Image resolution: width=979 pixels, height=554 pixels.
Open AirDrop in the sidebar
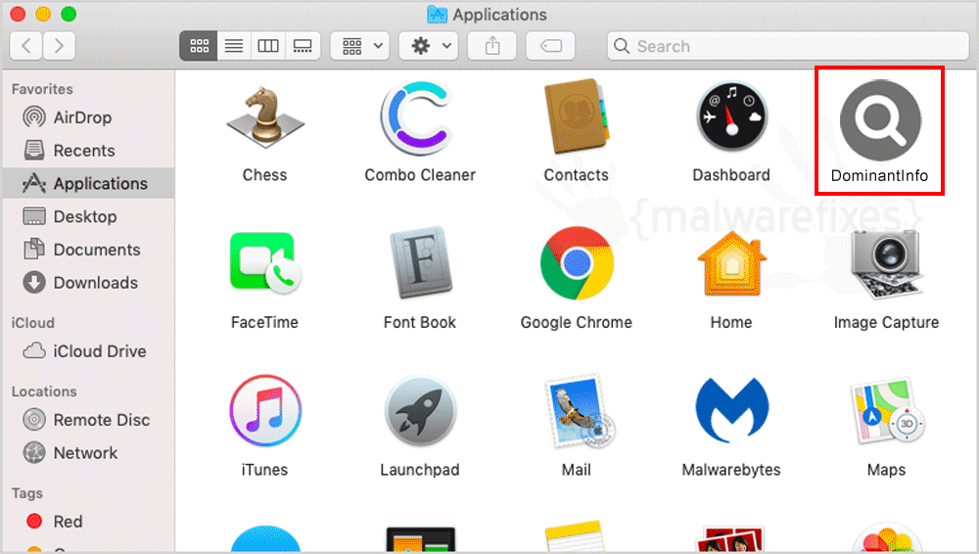coord(88,117)
